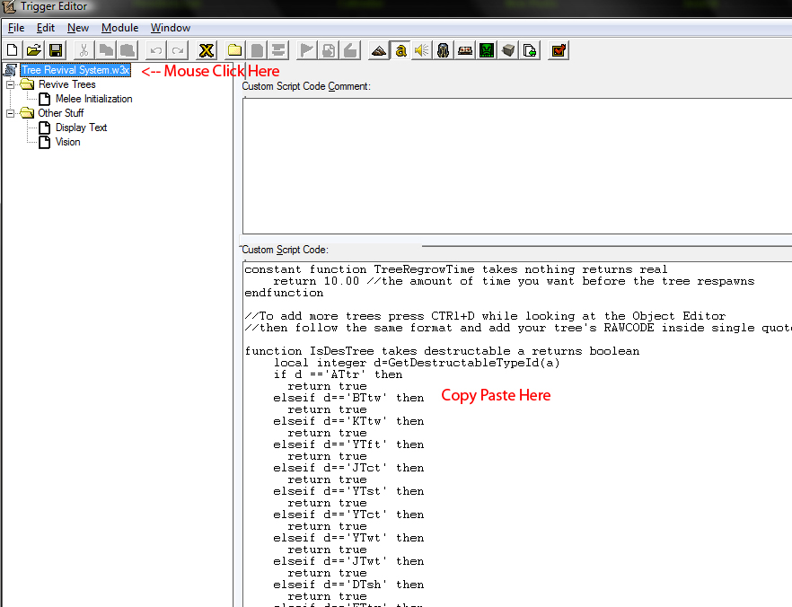Open the New menu
Viewport: 792px width, 607px height.
78,28
